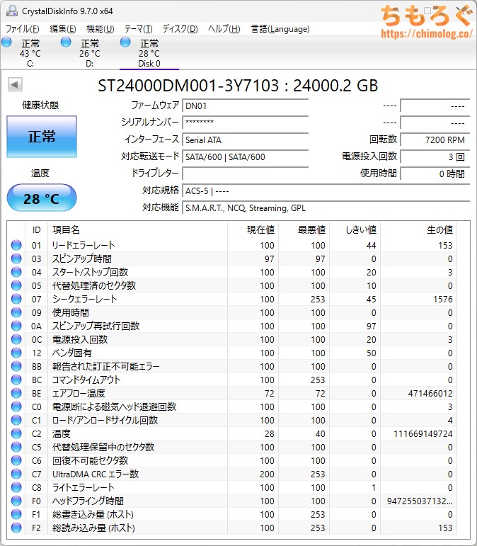Open the 機能(U) menu
This screenshot has height=546, width=477.
(x=100, y=29)
